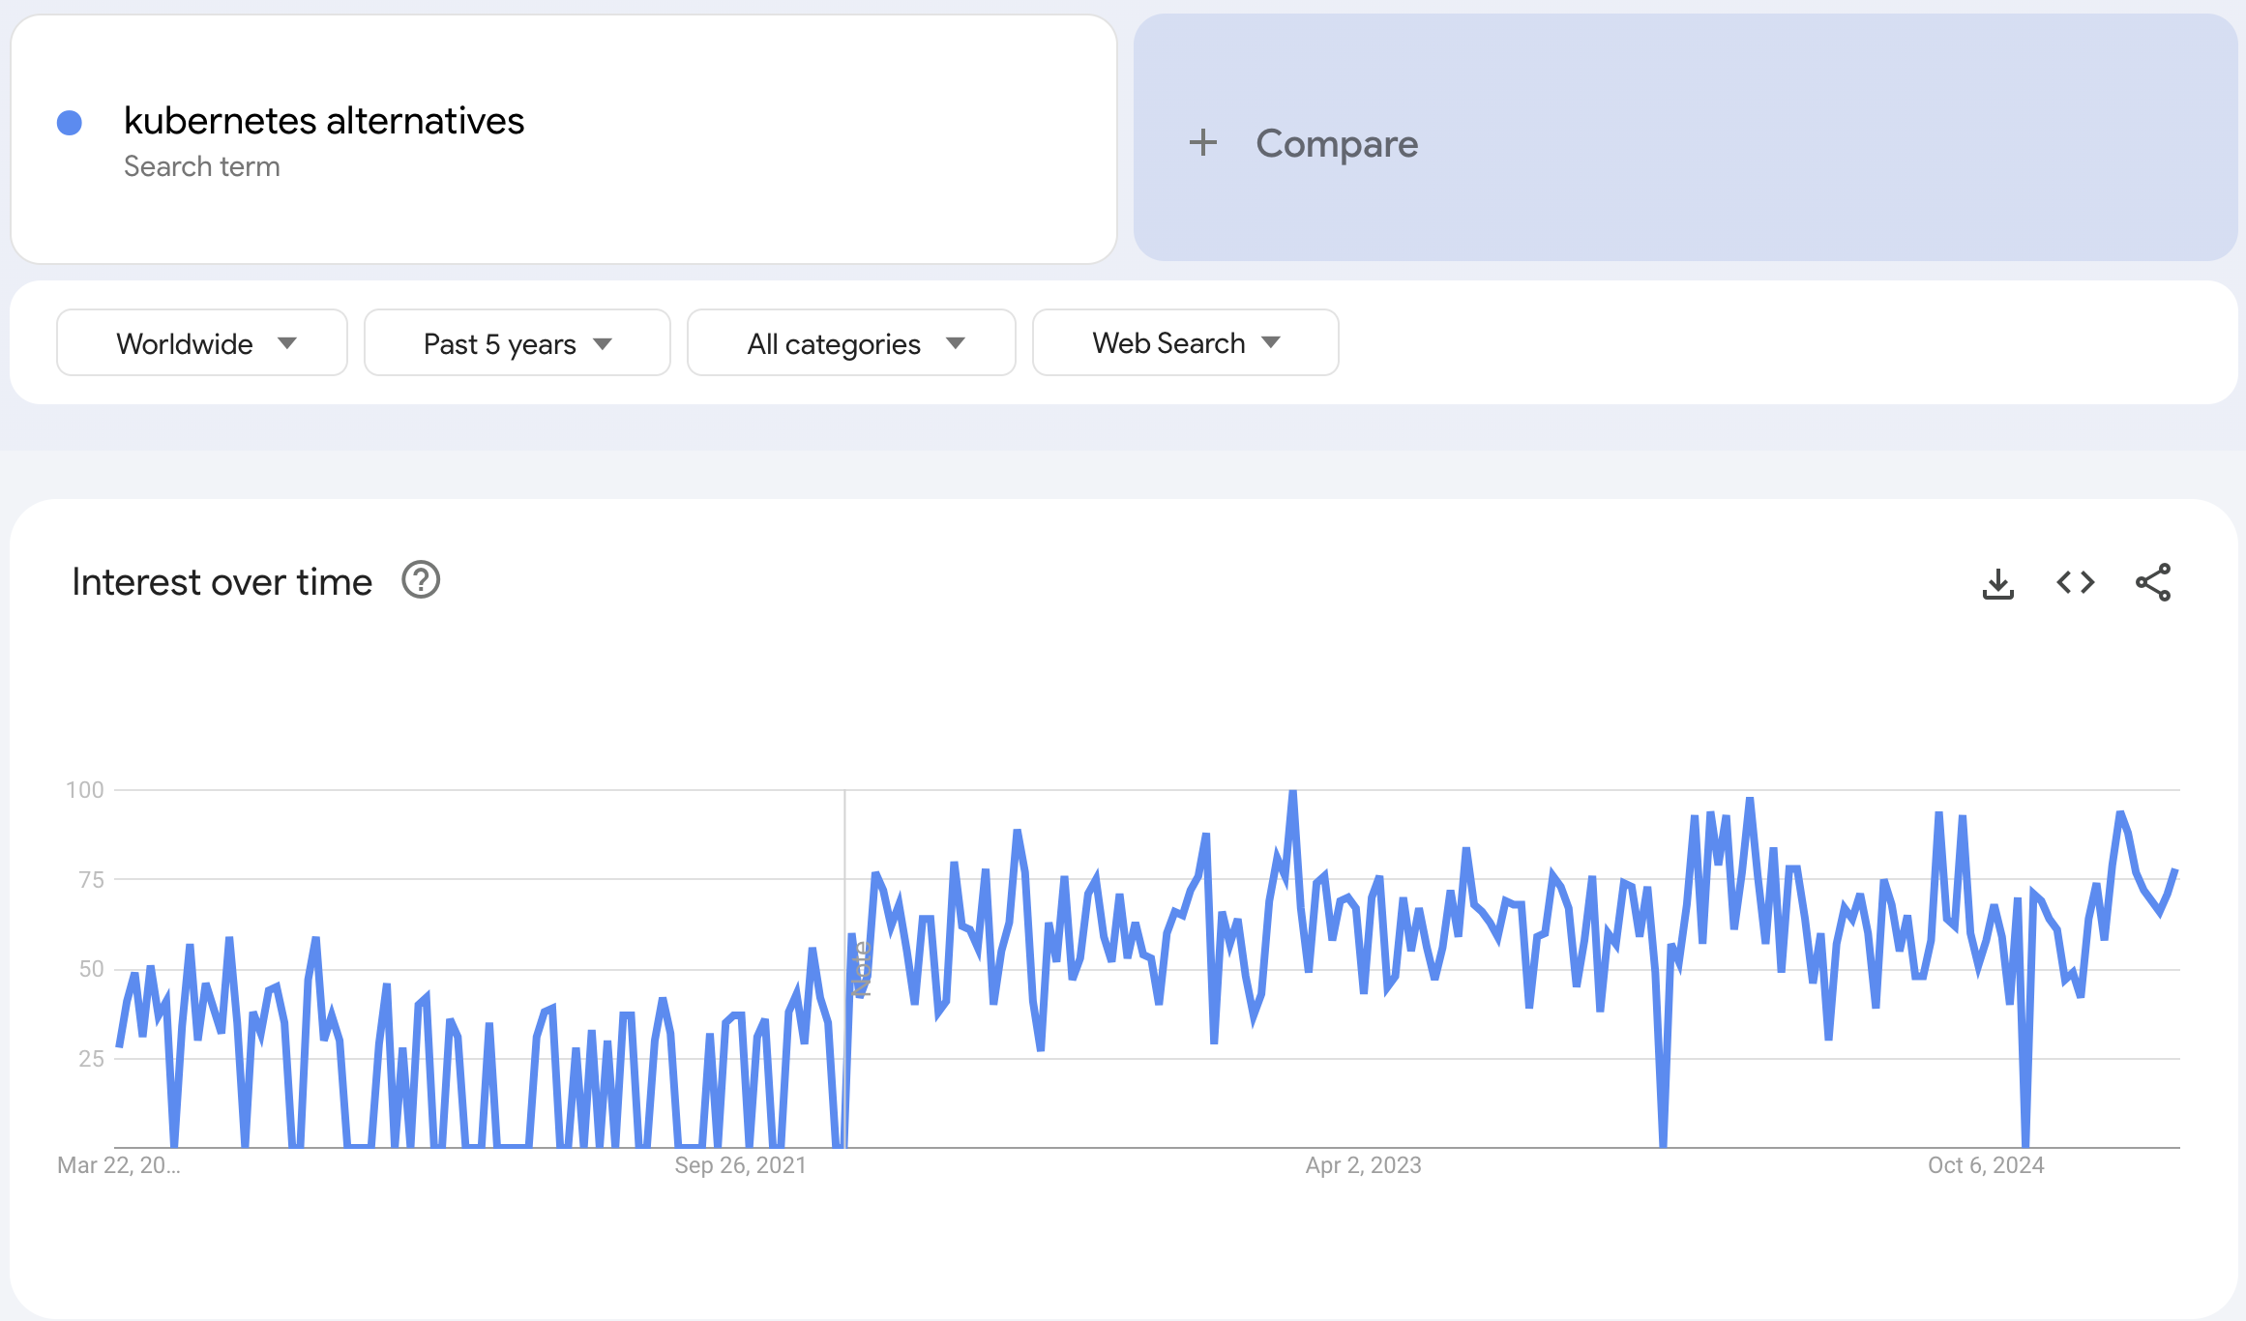Click the Interest over time heading

(222, 582)
